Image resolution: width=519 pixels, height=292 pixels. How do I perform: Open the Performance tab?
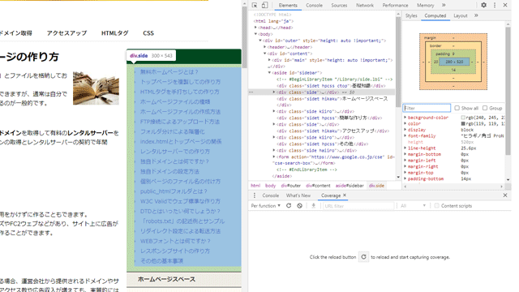tap(395, 6)
